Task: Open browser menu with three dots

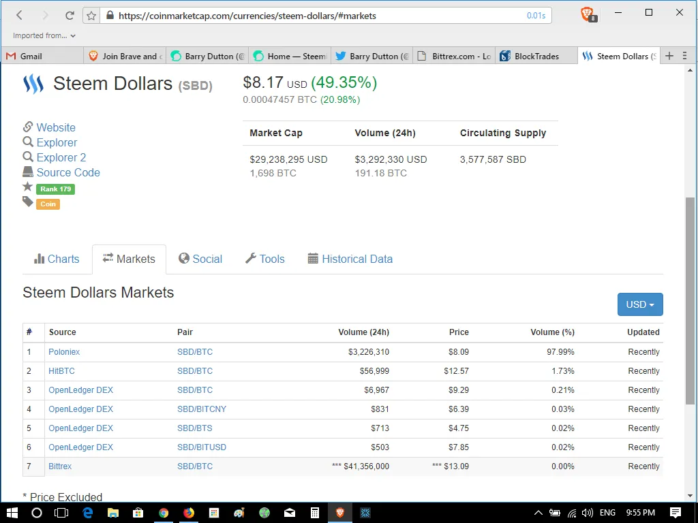Action: coord(685,56)
